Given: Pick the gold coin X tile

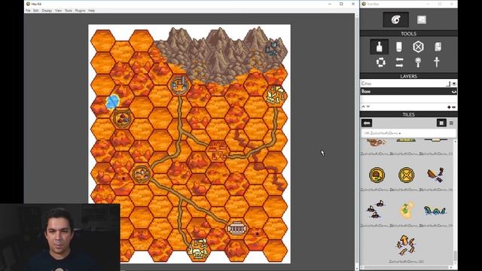Looking at the screenshot, I should click(406, 175).
